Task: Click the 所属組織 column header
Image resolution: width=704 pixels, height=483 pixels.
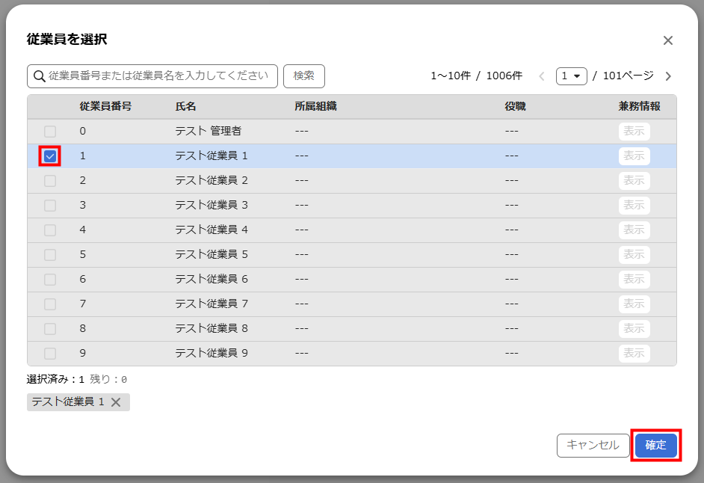Action: [315, 107]
